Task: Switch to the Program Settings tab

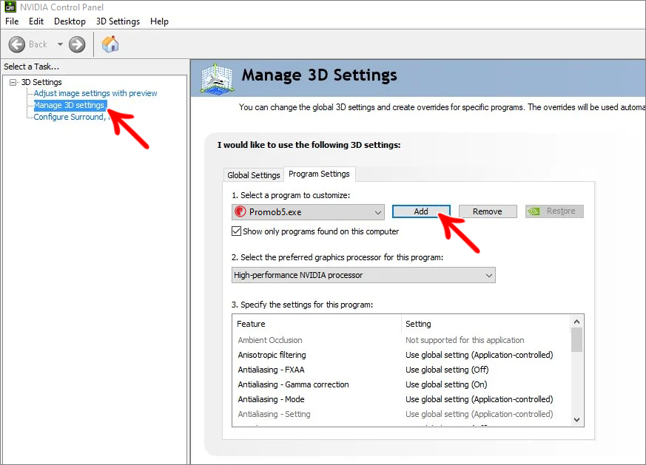Action: 319,174
